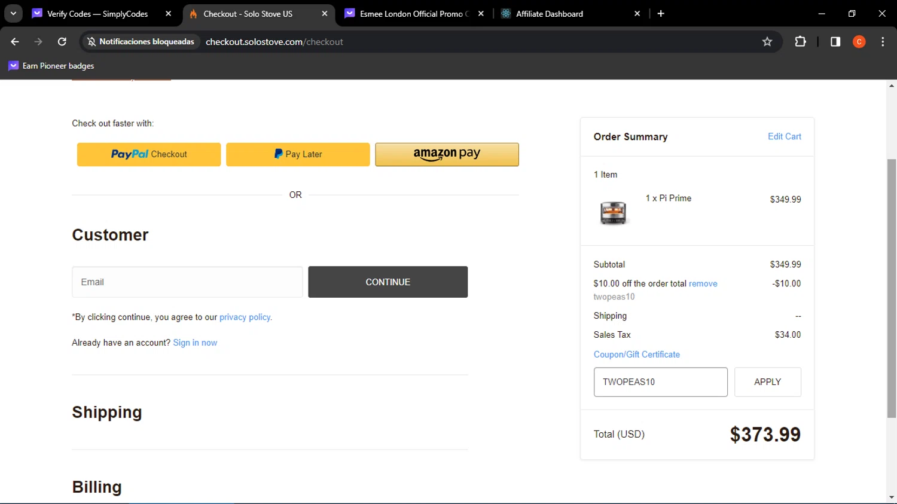
Task: Click the 'Check out faster with:' text
Action: click(x=113, y=124)
